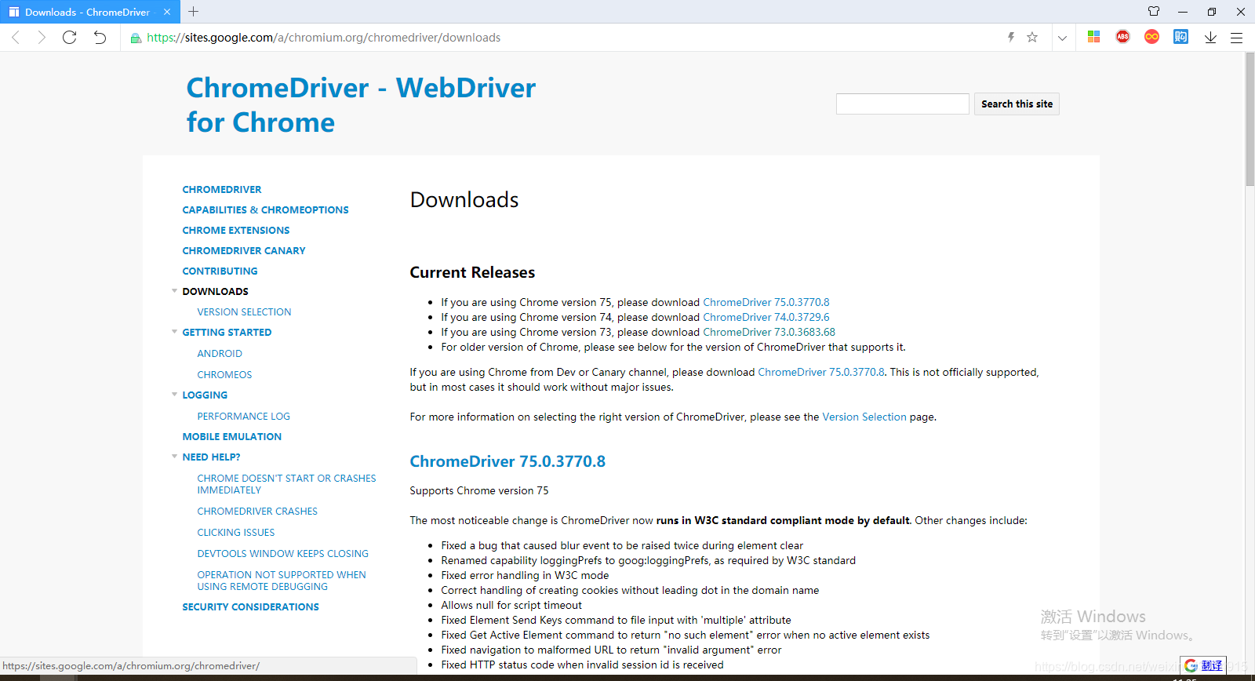Restore down the browser window

1212,12
